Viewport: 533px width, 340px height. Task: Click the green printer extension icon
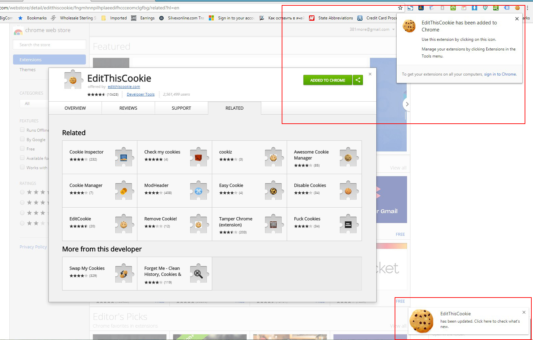(x=453, y=8)
